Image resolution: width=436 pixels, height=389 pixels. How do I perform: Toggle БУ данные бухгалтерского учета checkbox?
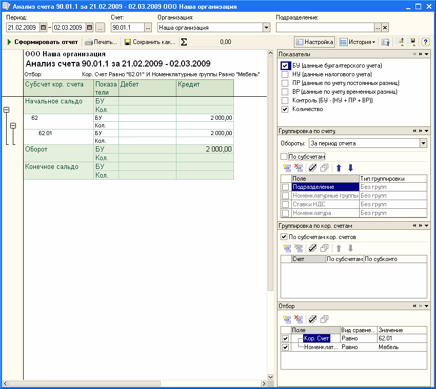pos(285,66)
